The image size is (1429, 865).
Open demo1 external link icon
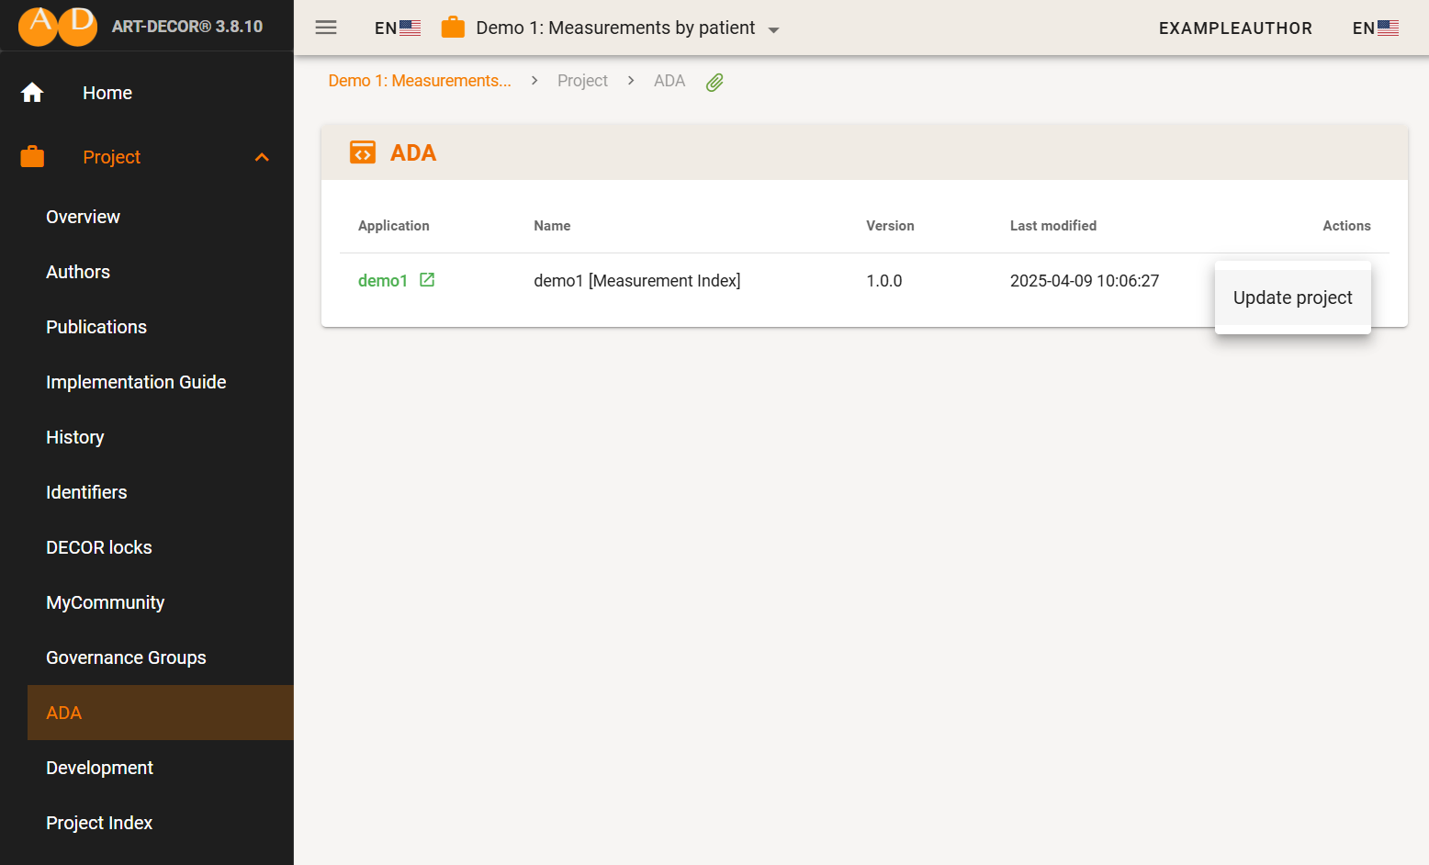[427, 280]
